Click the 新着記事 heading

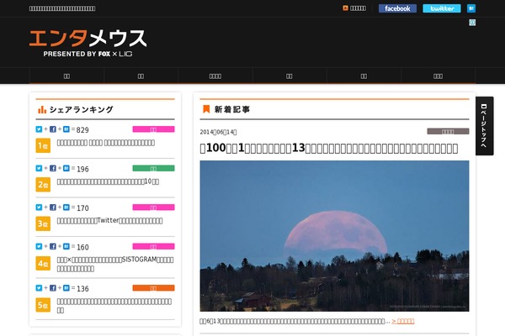tap(232, 109)
